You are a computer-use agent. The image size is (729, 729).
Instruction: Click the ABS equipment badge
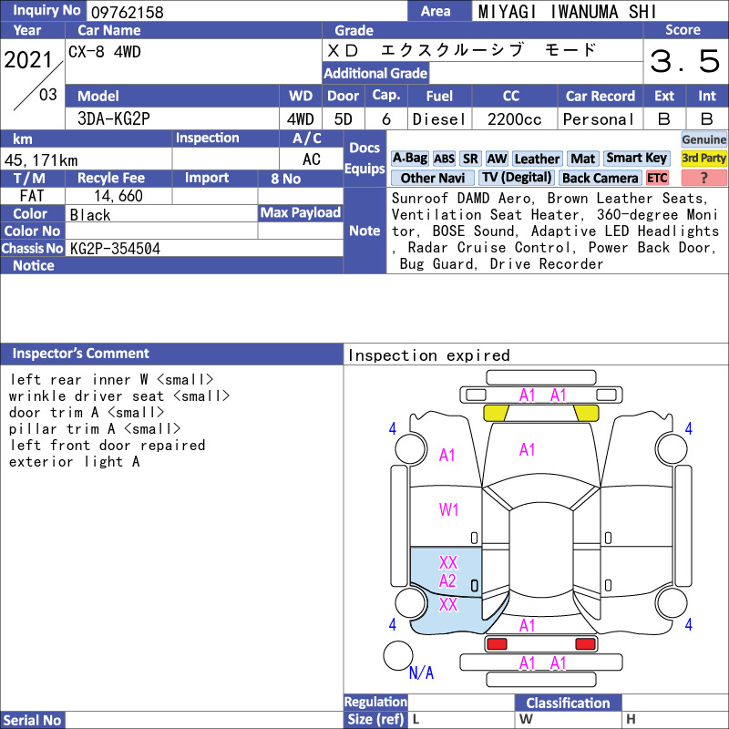click(444, 159)
